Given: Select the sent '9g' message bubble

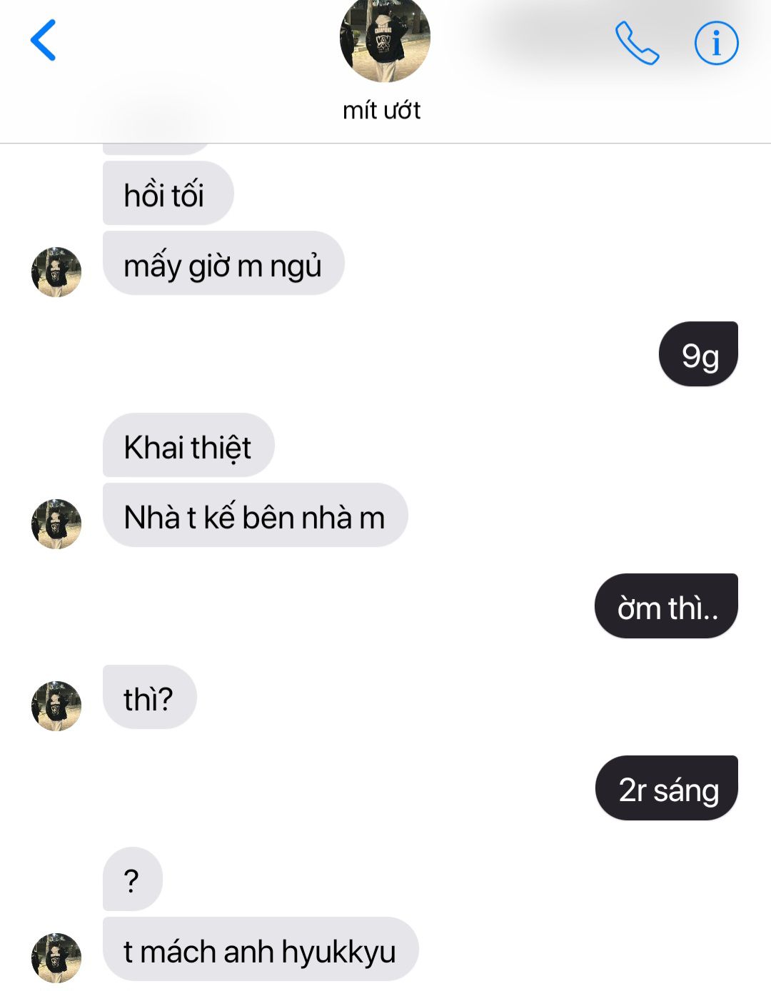Looking at the screenshot, I should (698, 354).
